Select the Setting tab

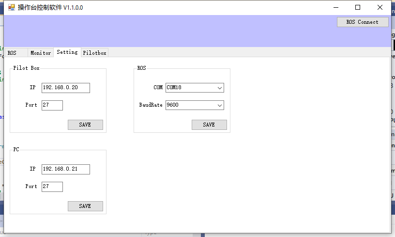(x=67, y=52)
